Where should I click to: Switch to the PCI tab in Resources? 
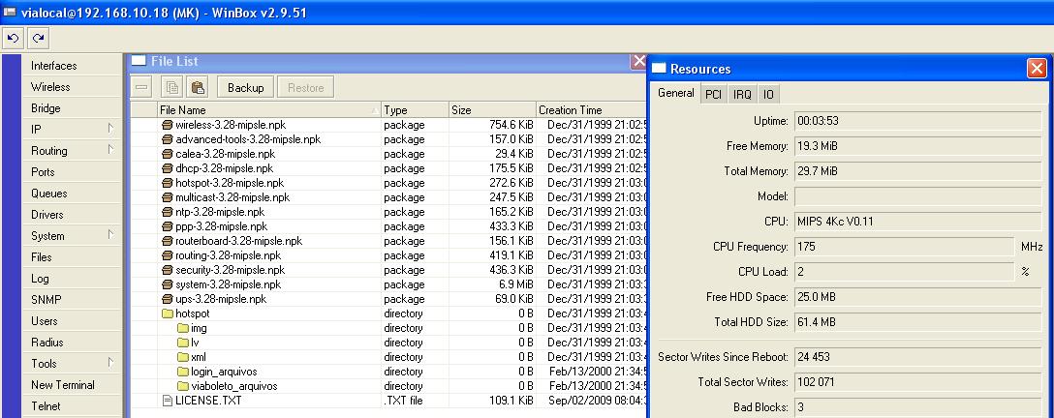[x=713, y=95]
